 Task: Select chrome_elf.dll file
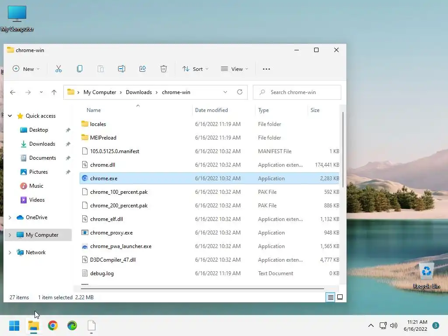(x=107, y=219)
